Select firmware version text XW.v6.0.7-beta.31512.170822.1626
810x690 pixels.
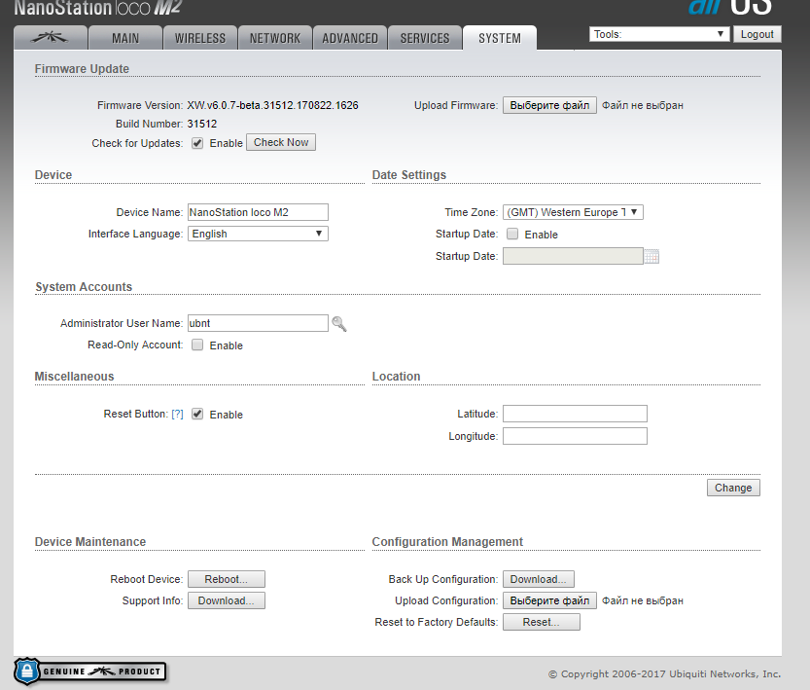tap(272, 105)
